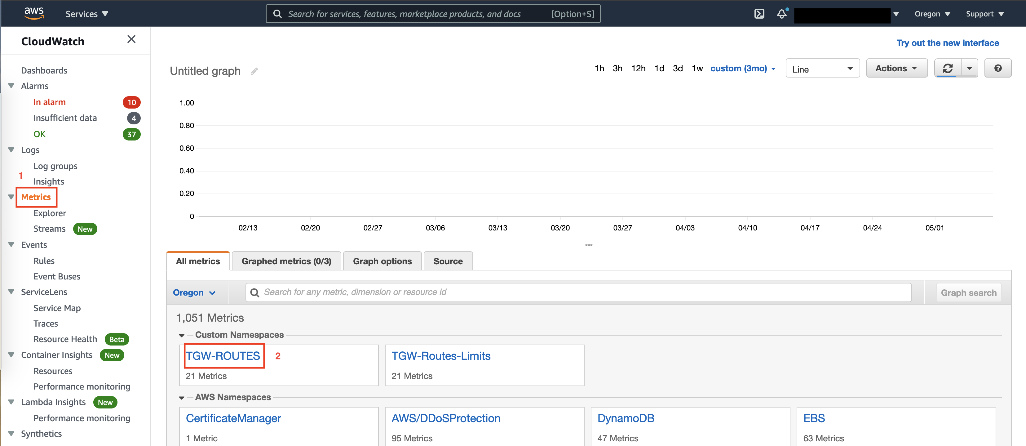This screenshot has height=446, width=1026.
Task: Open the Actions dropdown menu
Action: 896,69
